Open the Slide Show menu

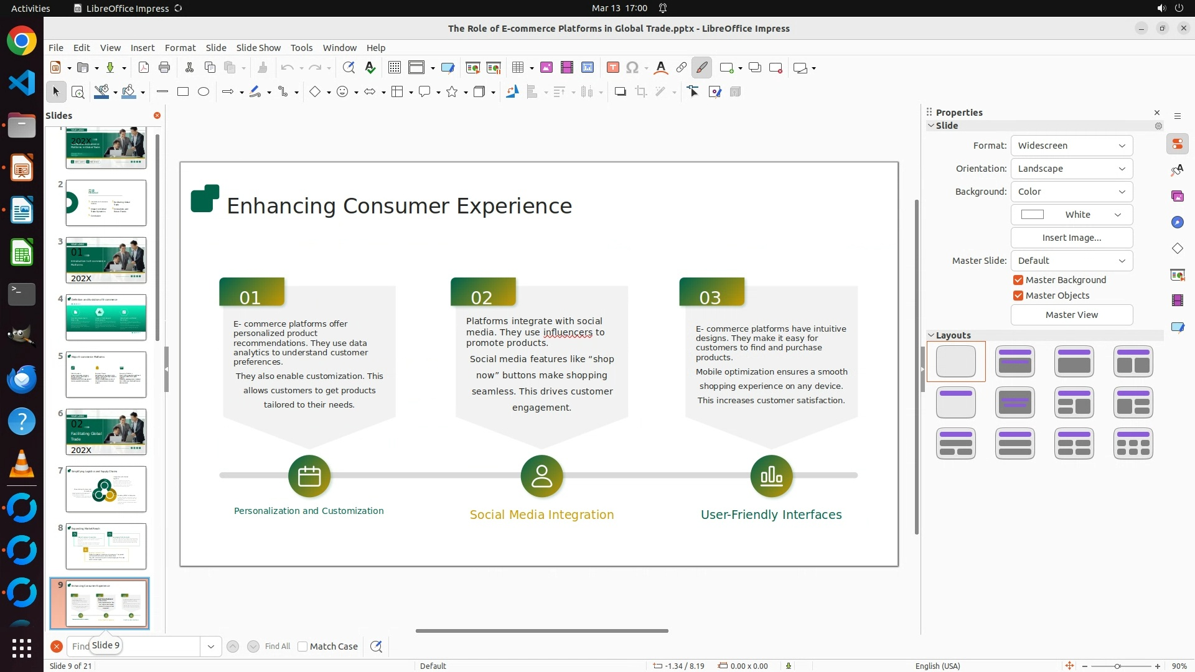258,48
